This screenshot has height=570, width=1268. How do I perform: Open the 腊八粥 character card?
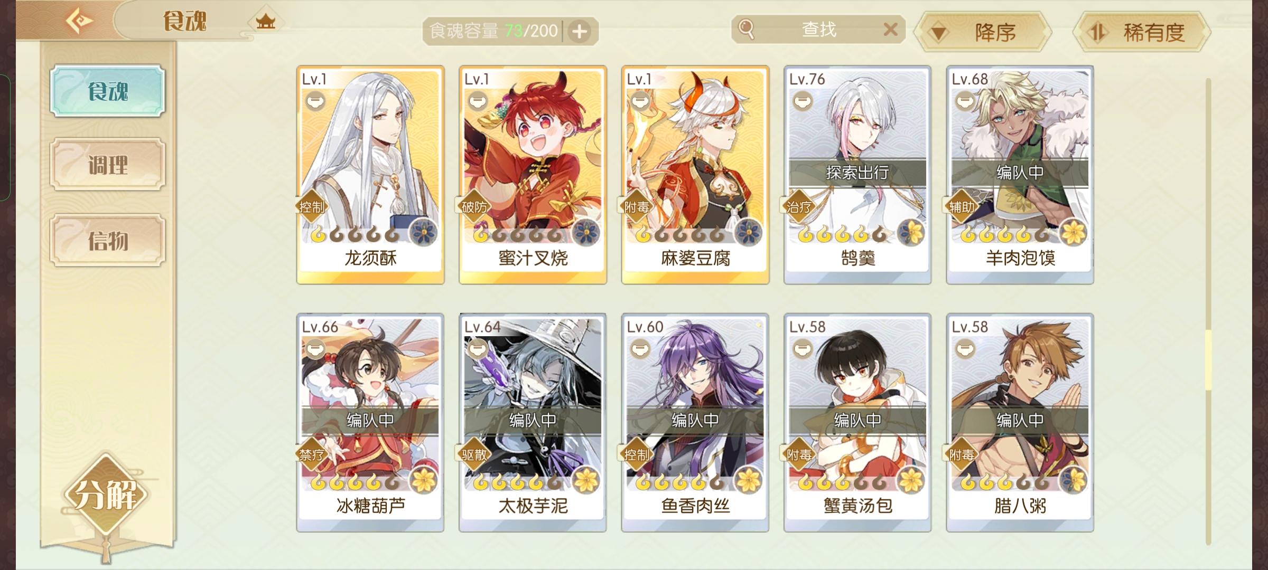(1020, 423)
